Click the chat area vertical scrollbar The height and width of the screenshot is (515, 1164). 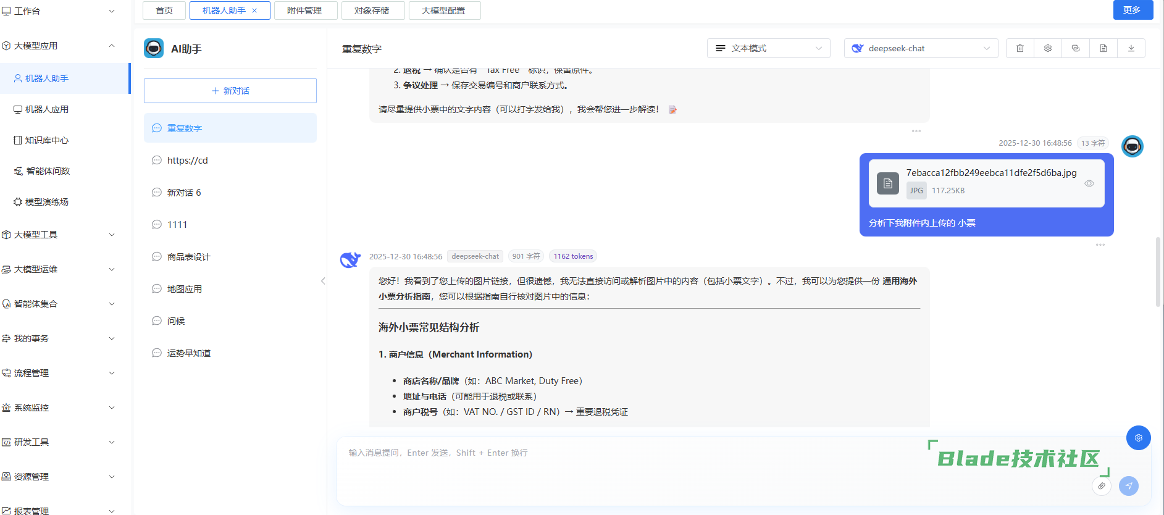coord(1158,272)
